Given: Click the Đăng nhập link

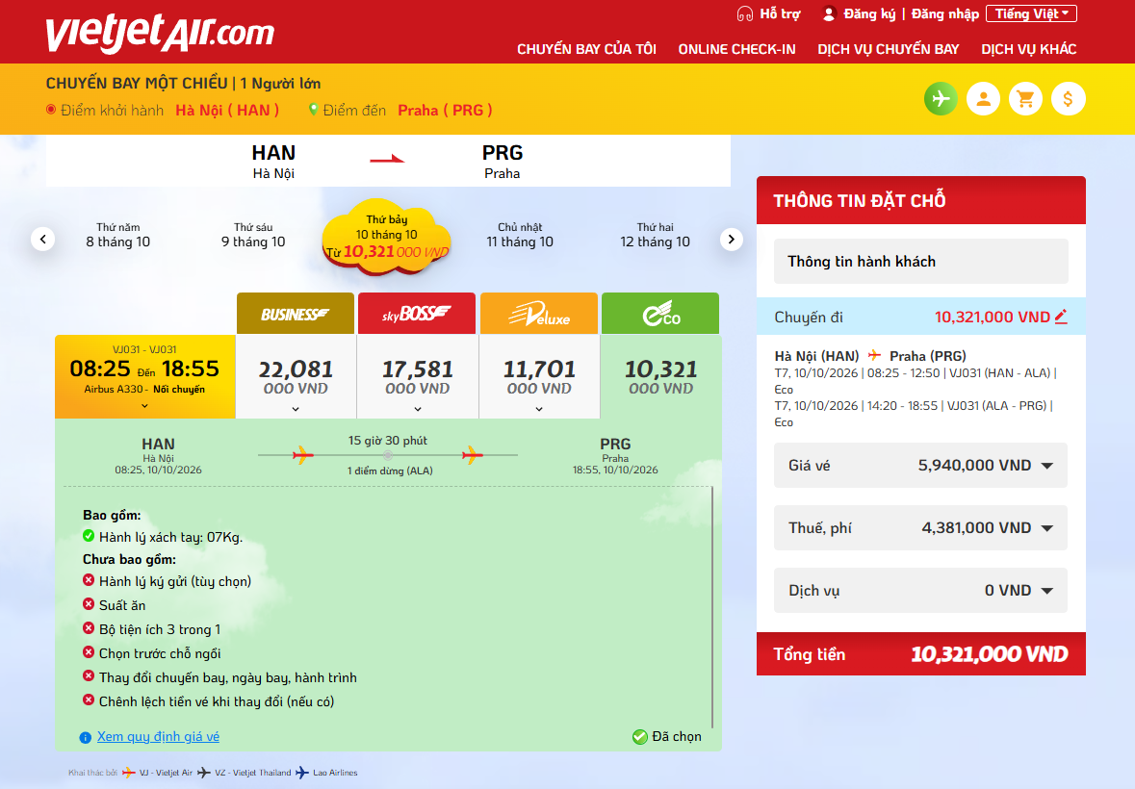Looking at the screenshot, I should pyautogui.click(x=944, y=13).
